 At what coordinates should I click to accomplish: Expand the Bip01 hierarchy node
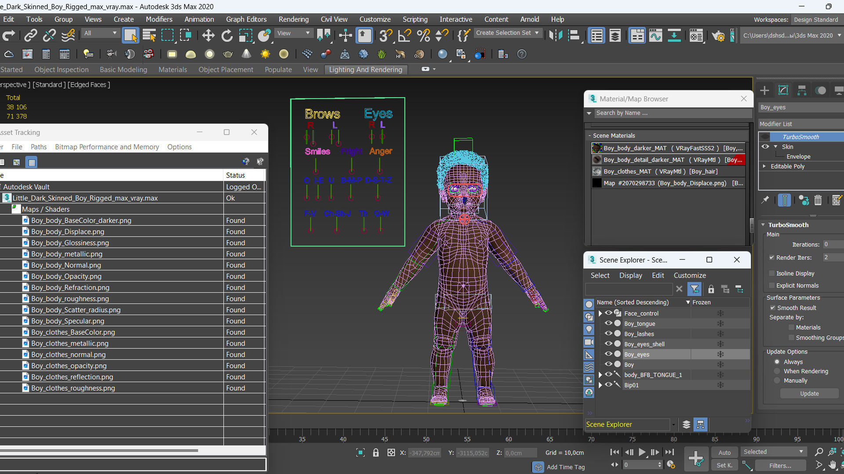coord(600,385)
